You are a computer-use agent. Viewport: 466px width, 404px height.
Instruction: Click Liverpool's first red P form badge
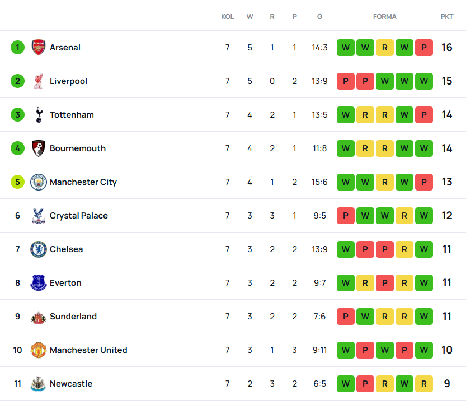[345, 81]
